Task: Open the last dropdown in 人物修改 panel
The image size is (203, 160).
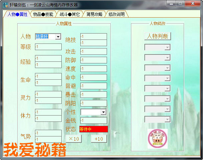Action: 167,120
